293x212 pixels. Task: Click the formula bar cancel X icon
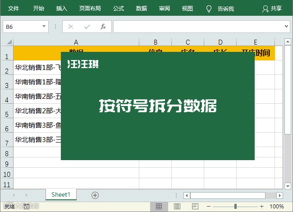(71, 27)
